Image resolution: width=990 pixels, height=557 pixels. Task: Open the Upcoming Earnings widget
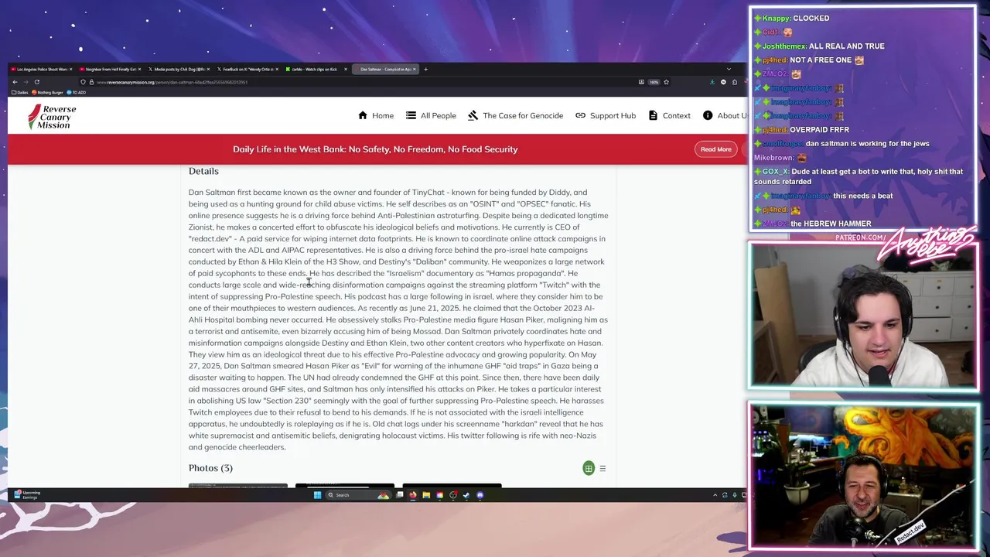pos(26,495)
